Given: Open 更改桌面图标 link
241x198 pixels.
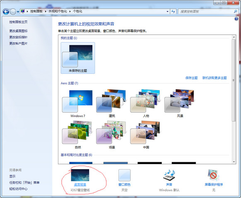Looking at the screenshot, I should click(18, 31).
